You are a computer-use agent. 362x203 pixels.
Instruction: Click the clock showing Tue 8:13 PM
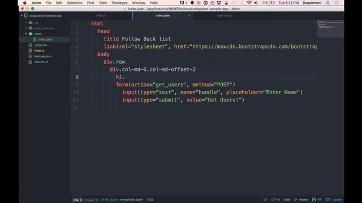[288, 3]
